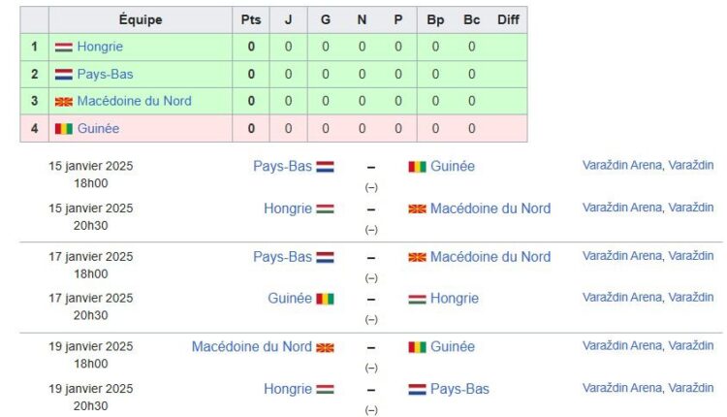This screenshot has width=727, height=417.
Task: Click North Macedonia flag in 19 janvier 18h00 match
Action: (325, 347)
